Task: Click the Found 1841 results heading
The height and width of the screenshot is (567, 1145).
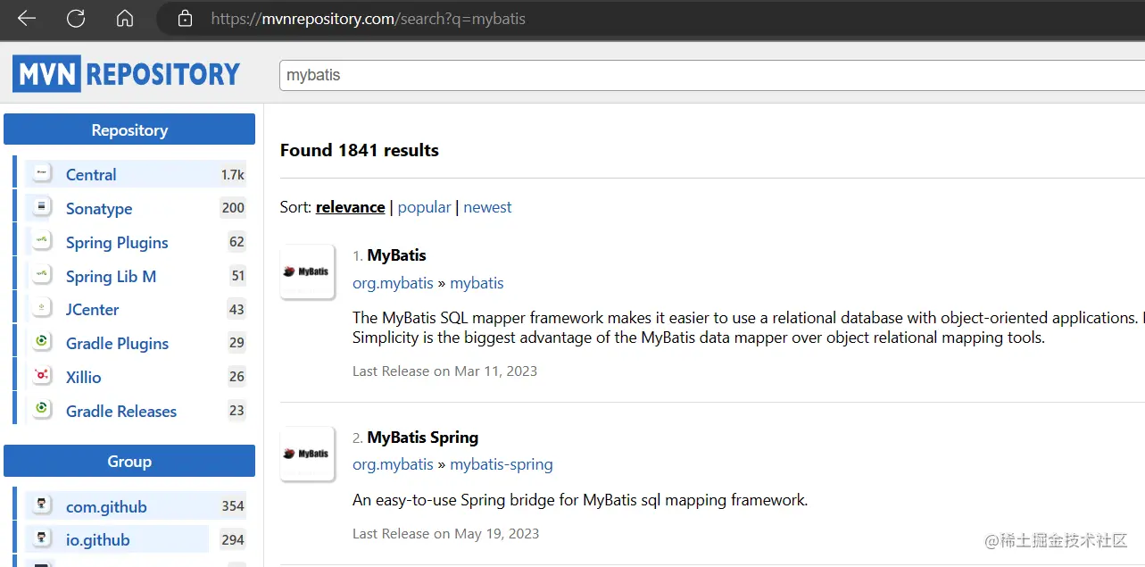Action: pos(360,150)
